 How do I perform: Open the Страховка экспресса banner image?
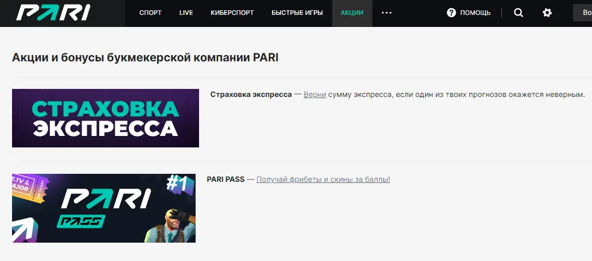click(x=106, y=118)
